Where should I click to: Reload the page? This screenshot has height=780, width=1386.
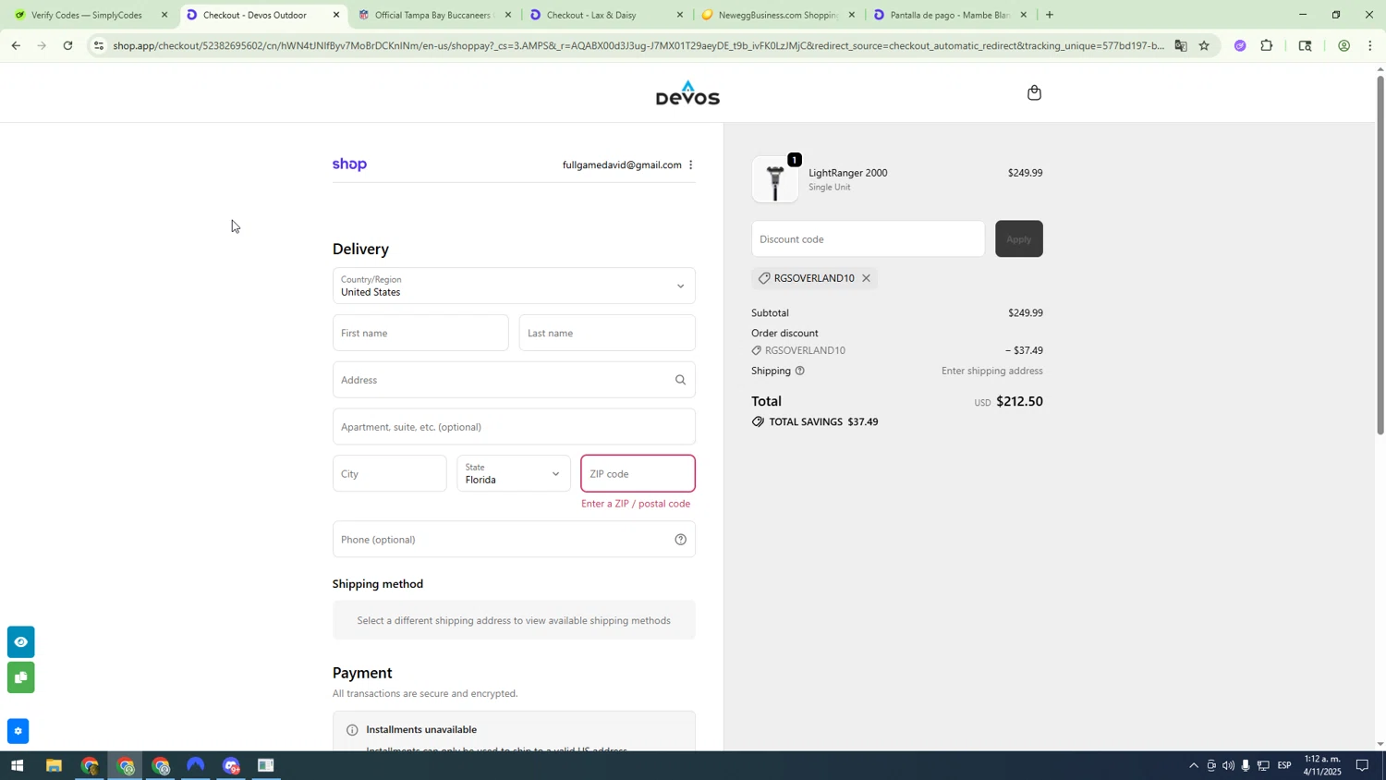point(67,45)
